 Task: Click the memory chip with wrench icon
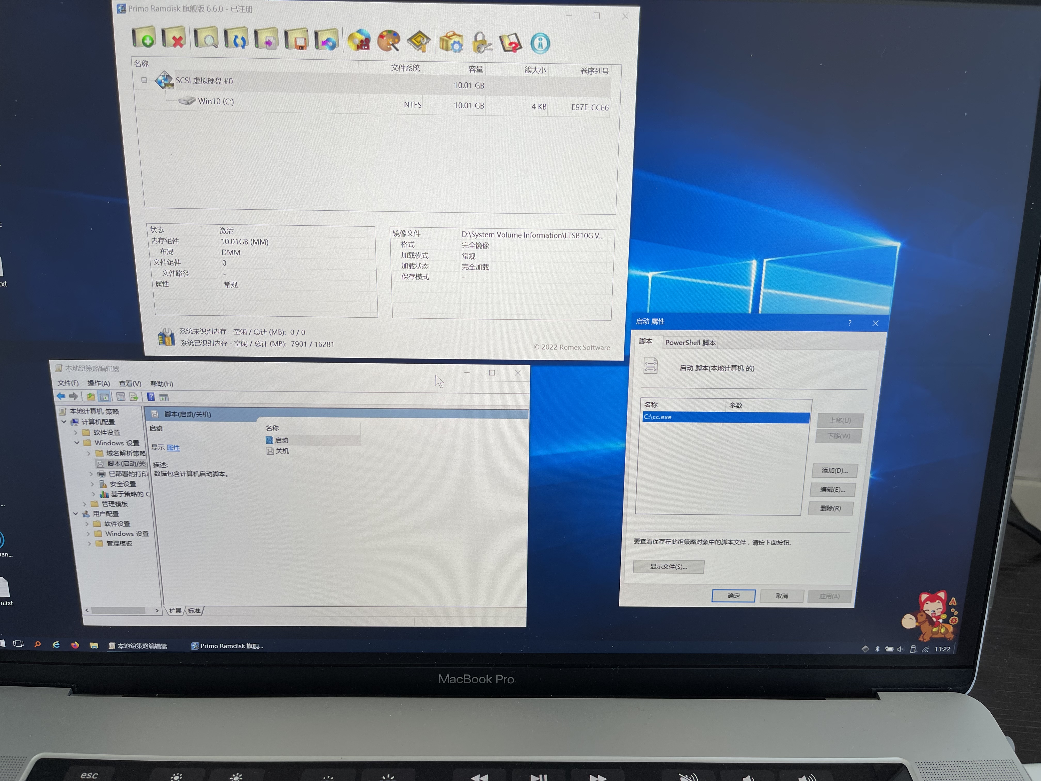[418, 41]
